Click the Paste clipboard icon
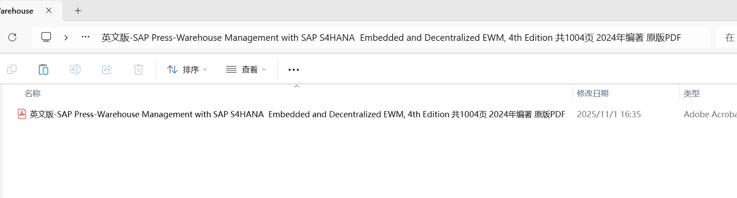The image size is (737, 198). click(44, 69)
